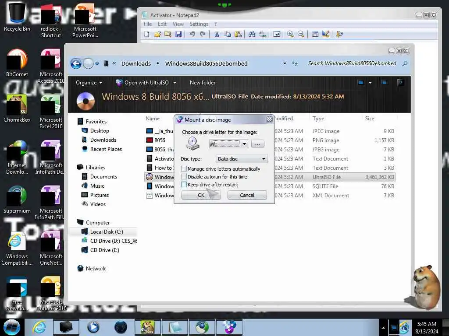Click the Find binoculars icon in Notepad2
Screen dimensions: 449x336
pyautogui.click(x=252, y=34)
